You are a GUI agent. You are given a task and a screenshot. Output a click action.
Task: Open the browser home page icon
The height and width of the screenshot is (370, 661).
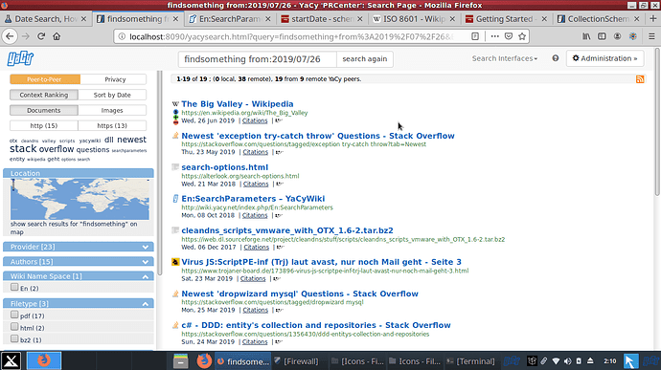(57, 36)
